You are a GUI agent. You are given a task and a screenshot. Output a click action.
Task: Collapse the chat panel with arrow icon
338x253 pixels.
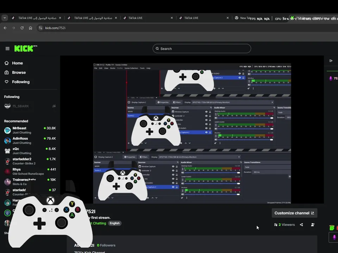pos(331,61)
